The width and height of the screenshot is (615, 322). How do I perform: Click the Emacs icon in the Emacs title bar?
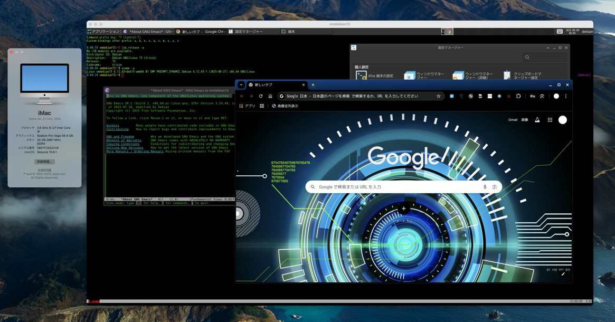click(107, 90)
